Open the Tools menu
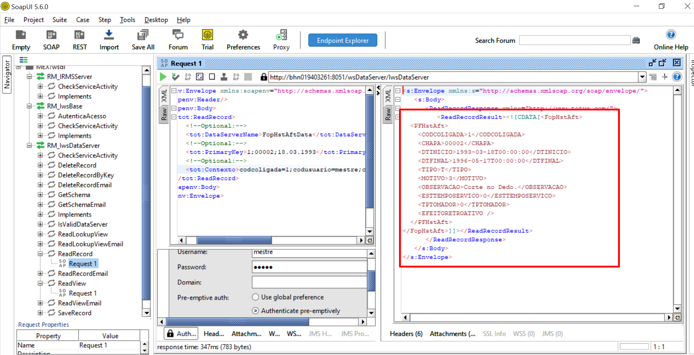This screenshot has height=355, width=694. click(x=127, y=20)
